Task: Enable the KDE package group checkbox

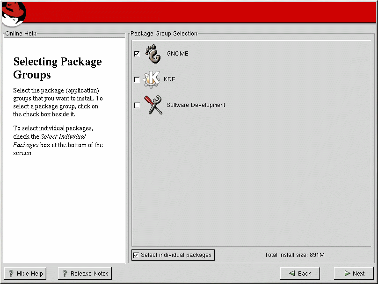Action: pos(137,79)
